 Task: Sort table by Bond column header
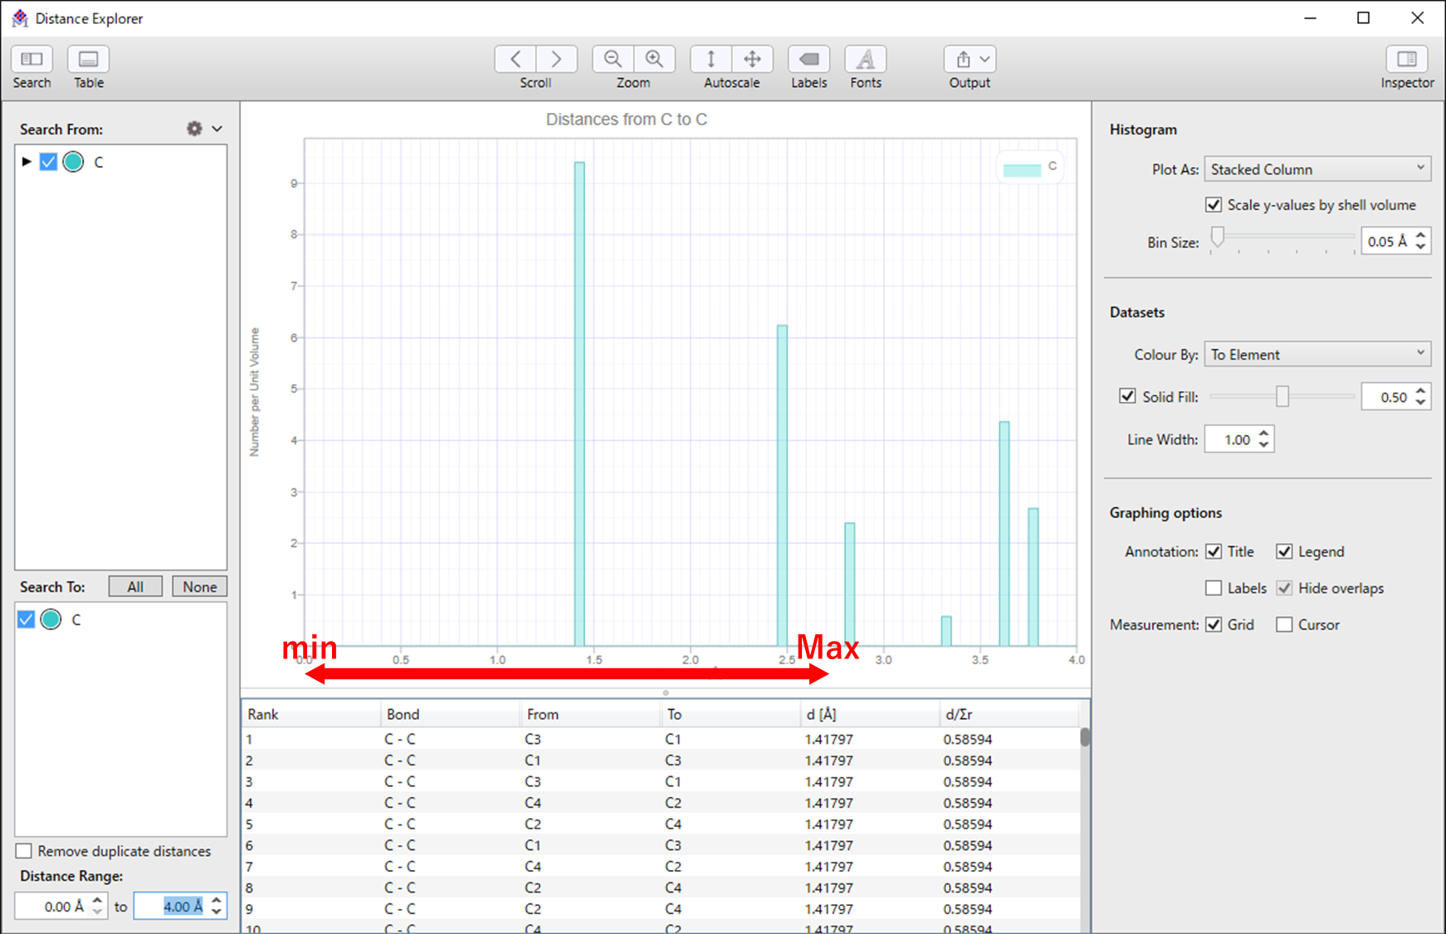pyautogui.click(x=403, y=714)
